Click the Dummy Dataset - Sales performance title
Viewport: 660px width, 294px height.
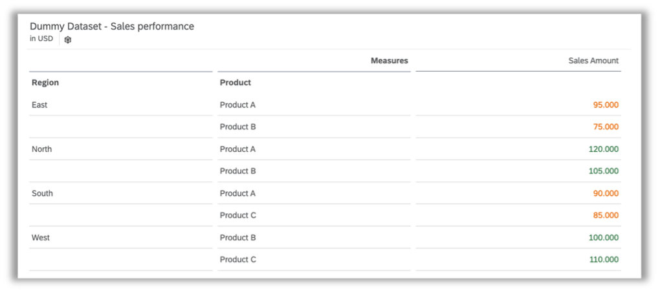pyautogui.click(x=112, y=26)
